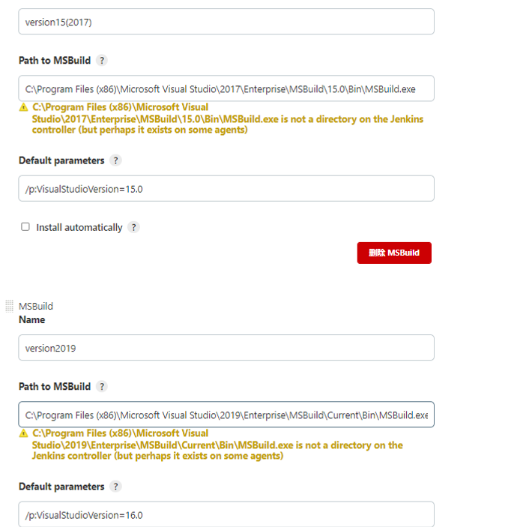Screen dimensions: 520x527
Task: Click the warning icon under the 2017 MSBuild path
Action: click(x=24, y=108)
